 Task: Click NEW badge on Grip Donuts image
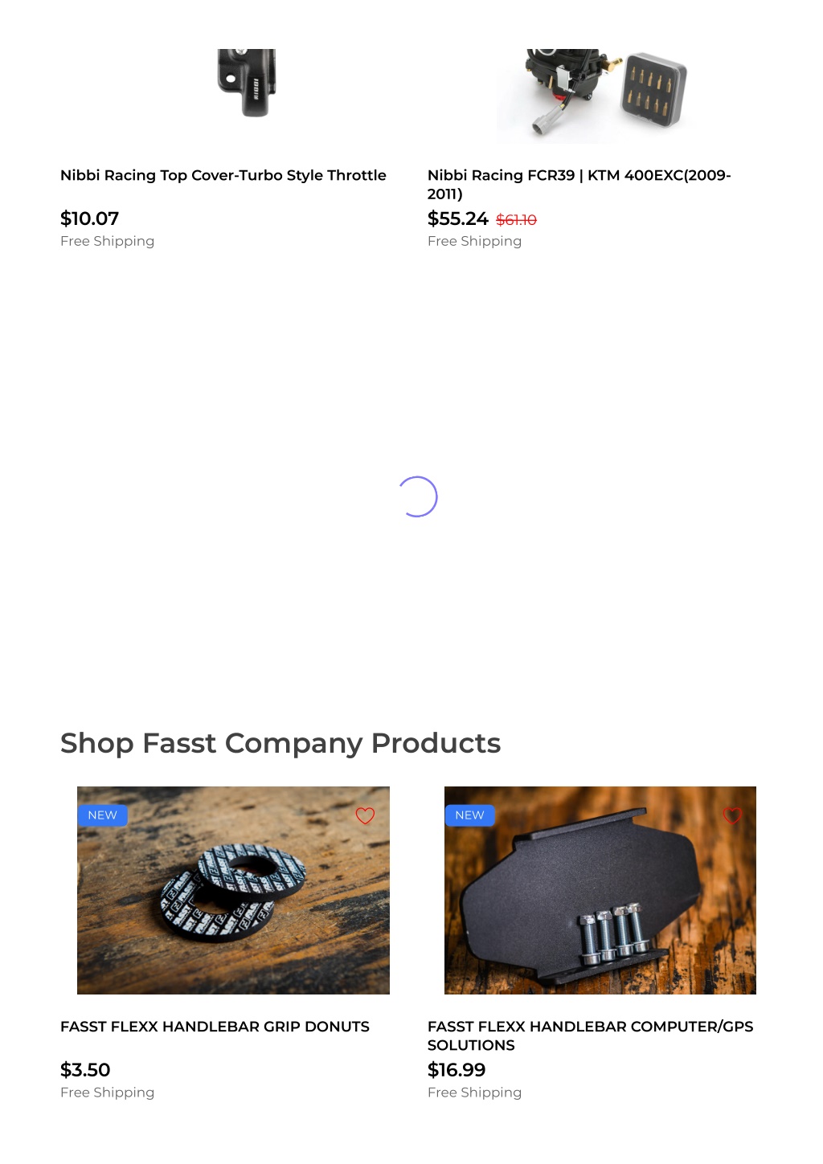click(103, 815)
